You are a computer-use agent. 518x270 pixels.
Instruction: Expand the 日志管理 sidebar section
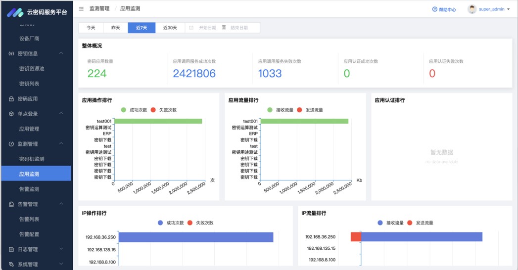(61, 249)
